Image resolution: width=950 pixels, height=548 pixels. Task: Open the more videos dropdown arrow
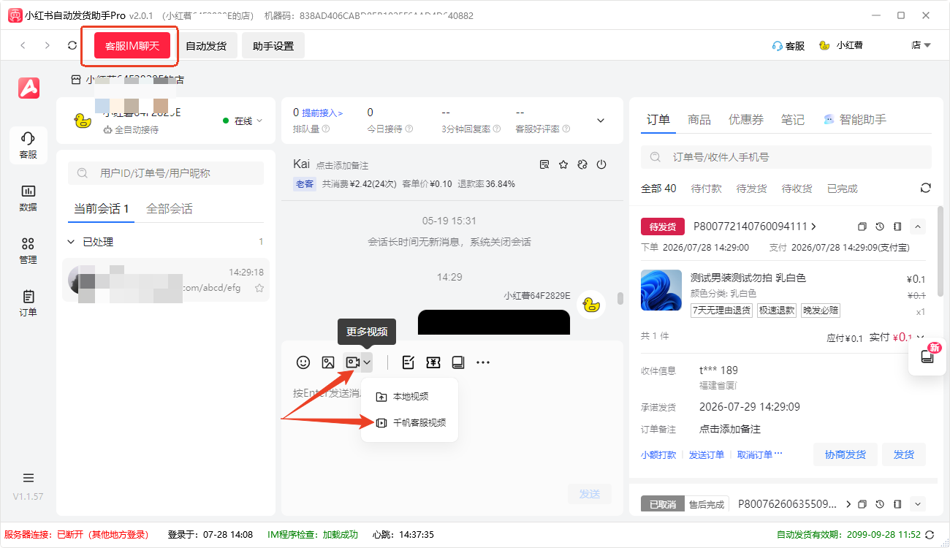368,362
